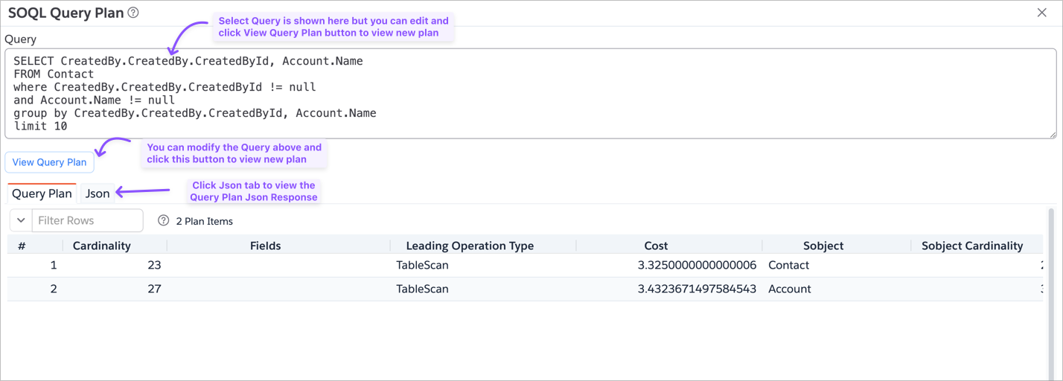Image resolution: width=1063 pixels, height=381 pixels.
Task: Sort by the Cardinality column header
Action: pos(102,246)
